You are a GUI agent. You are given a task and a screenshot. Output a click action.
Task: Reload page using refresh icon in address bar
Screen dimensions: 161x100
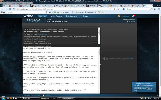click(x=115, y=9)
